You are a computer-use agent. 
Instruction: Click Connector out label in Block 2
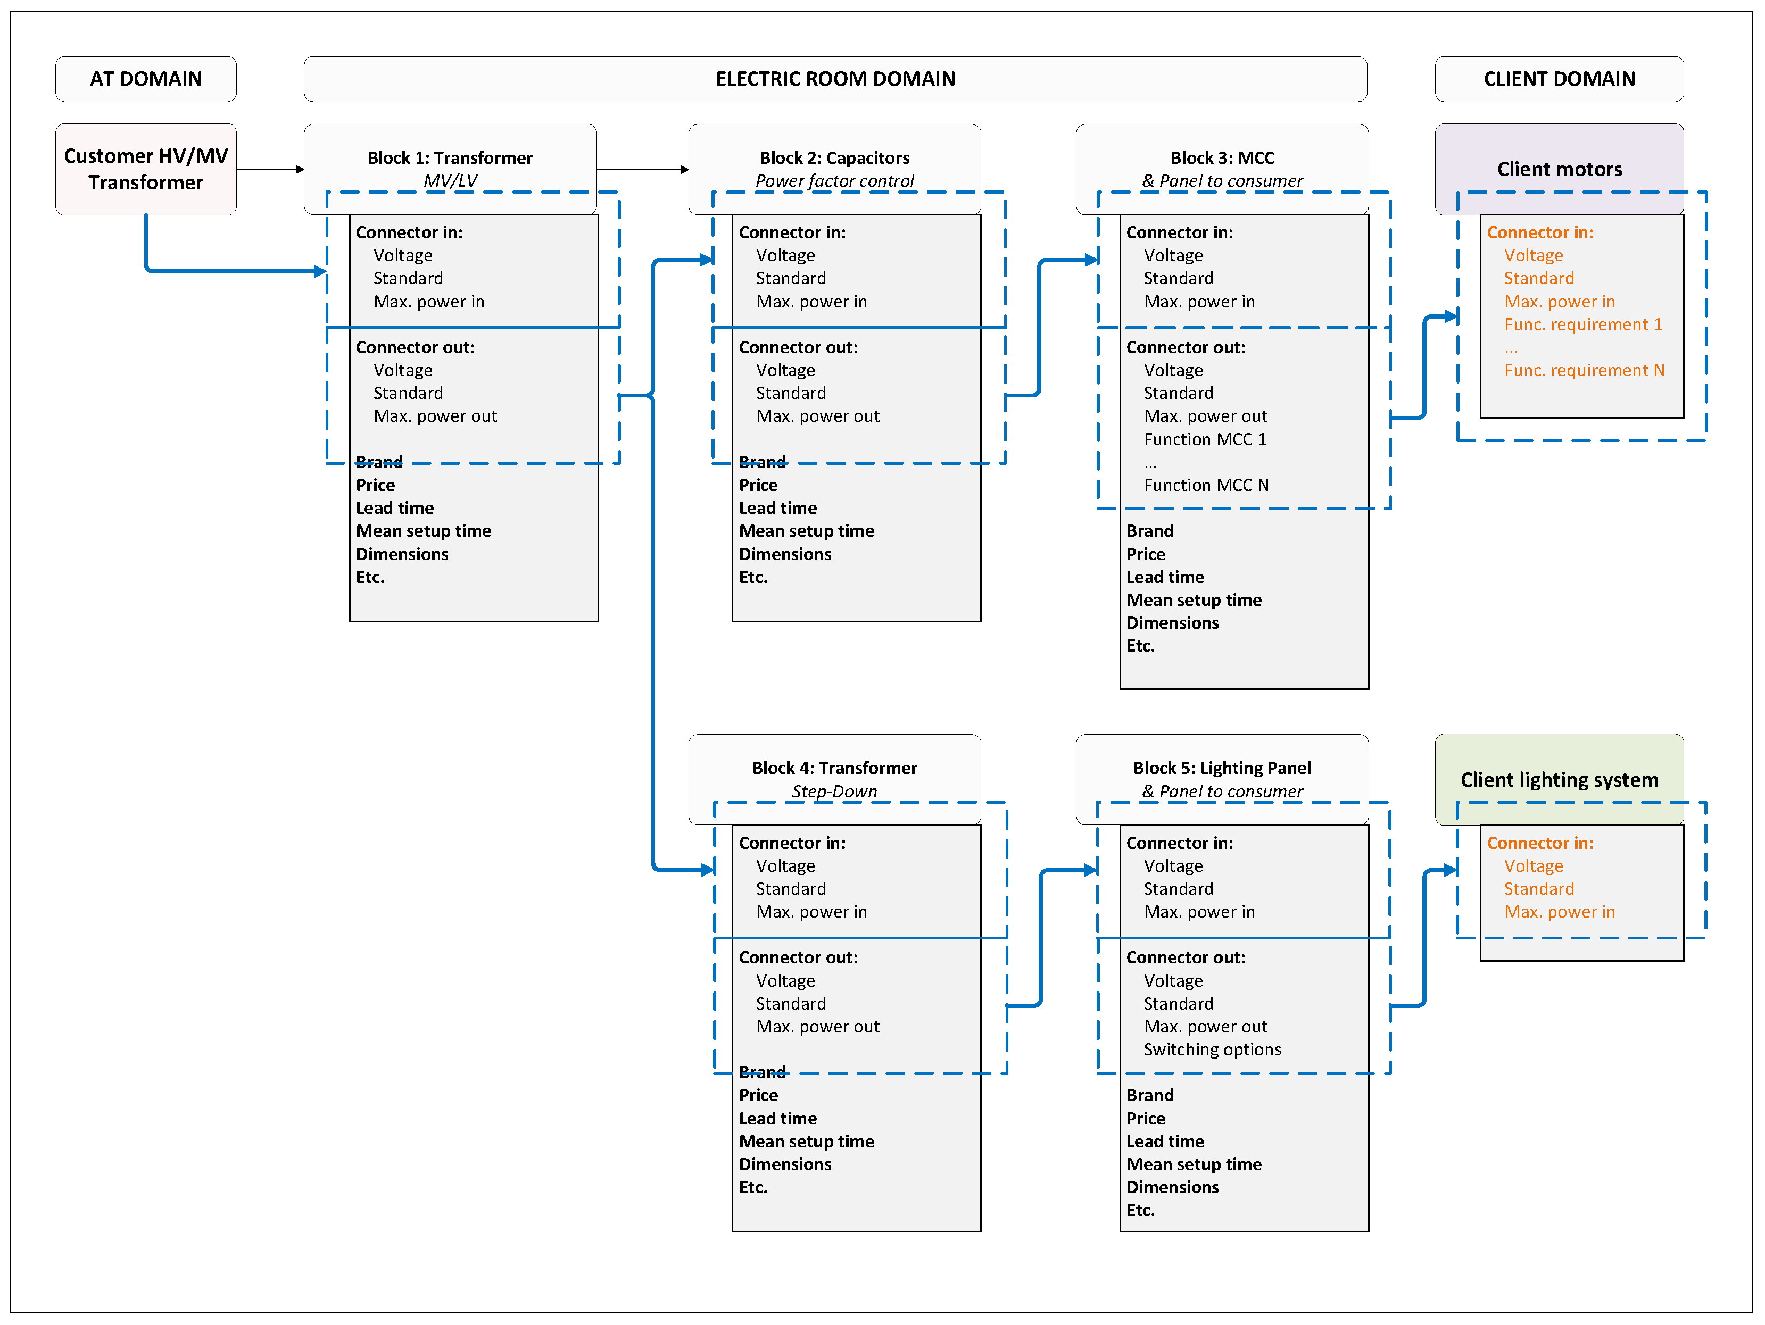[x=798, y=348]
